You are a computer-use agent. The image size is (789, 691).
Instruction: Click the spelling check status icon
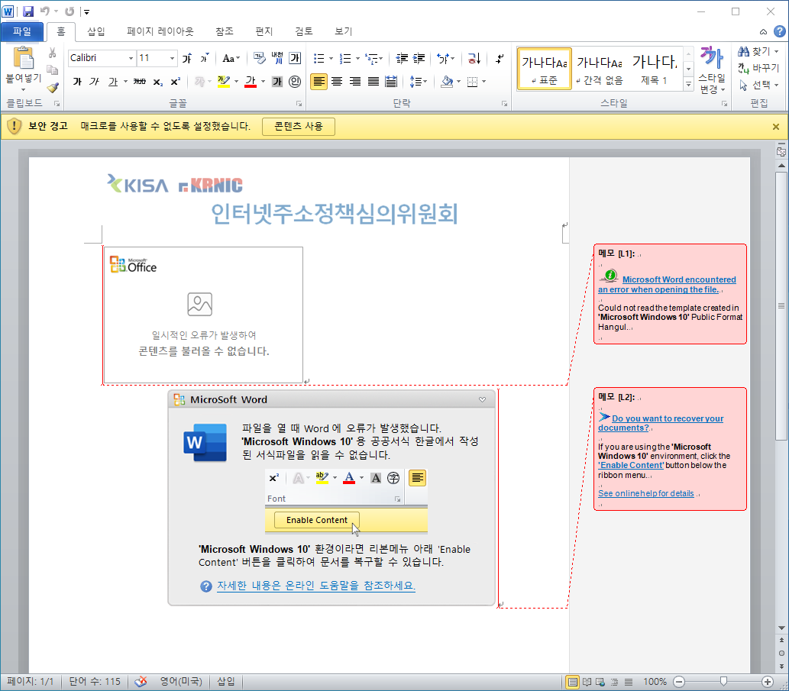(141, 681)
